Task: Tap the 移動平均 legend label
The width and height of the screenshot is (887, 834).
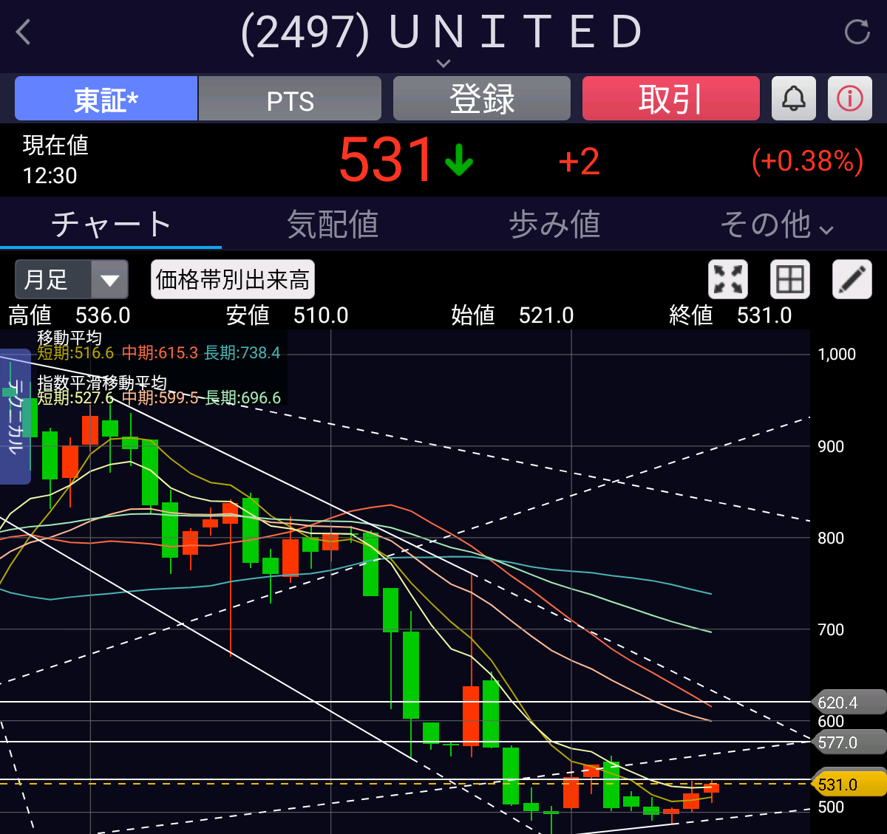Action: coord(69,338)
